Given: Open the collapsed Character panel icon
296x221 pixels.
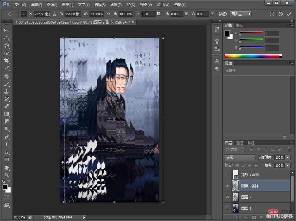Looking at the screenshot, I should [x=217, y=61].
